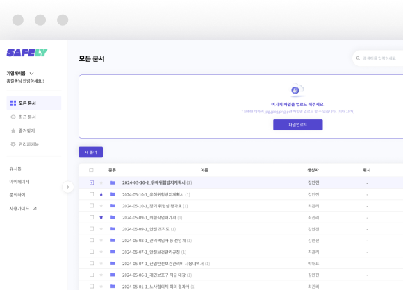Open folder 2024-05-10-1_정기 위험성 평가표

click(x=152, y=206)
